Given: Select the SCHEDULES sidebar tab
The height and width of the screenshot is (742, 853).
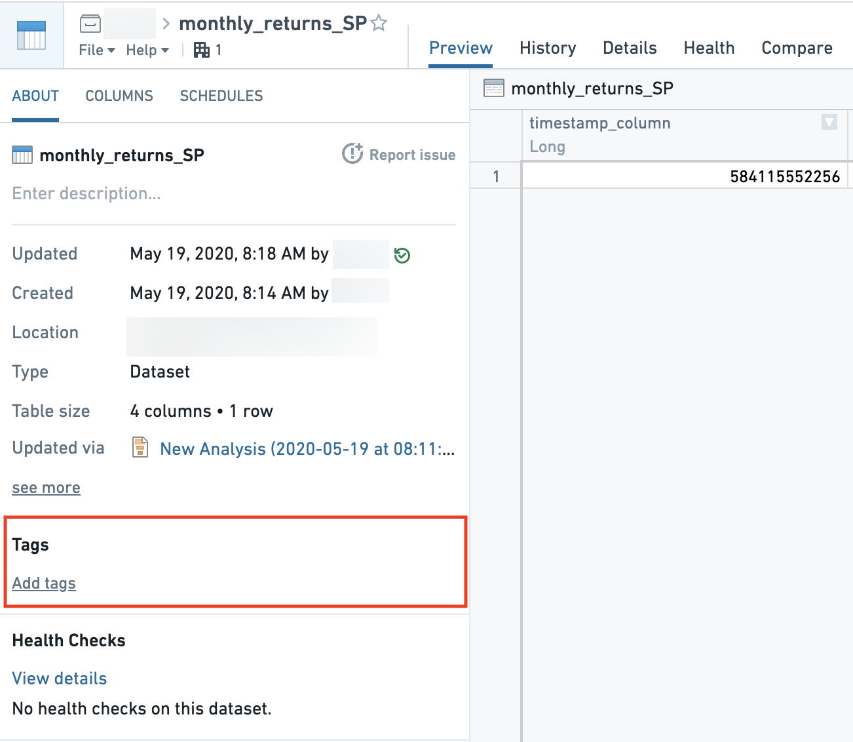Looking at the screenshot, I should pyautogui.click(x=221, y=96).
